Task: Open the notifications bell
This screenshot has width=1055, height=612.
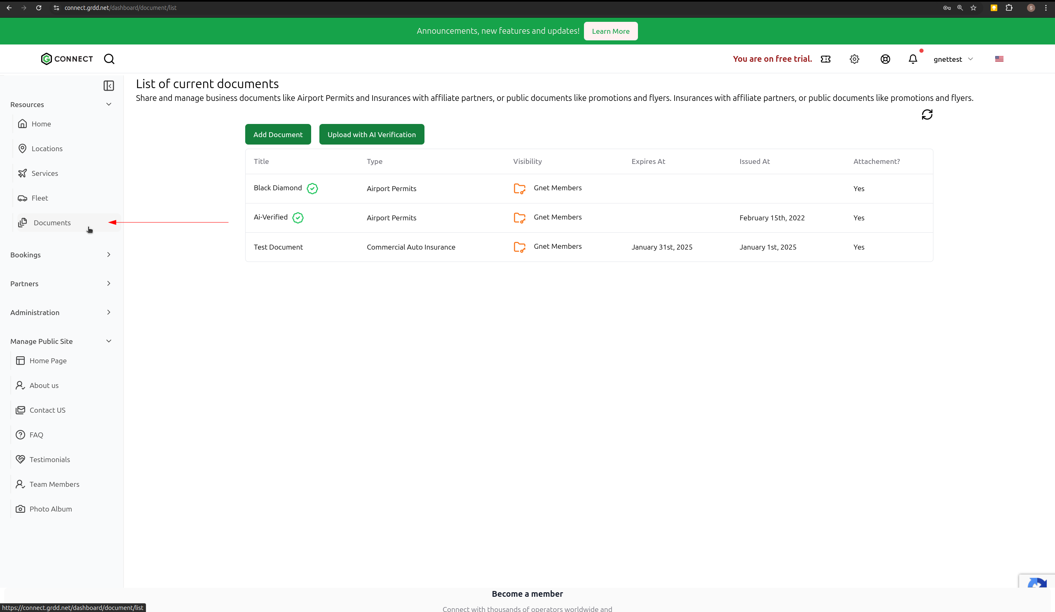Action: point(913,59)
